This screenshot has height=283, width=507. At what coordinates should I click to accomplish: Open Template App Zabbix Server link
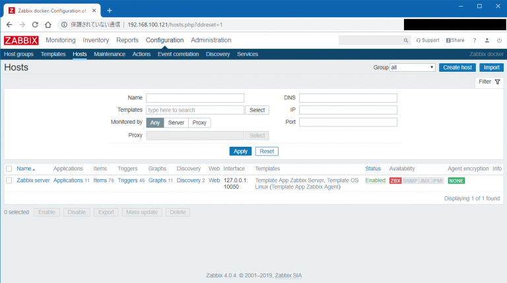click(x=289, y=180)
